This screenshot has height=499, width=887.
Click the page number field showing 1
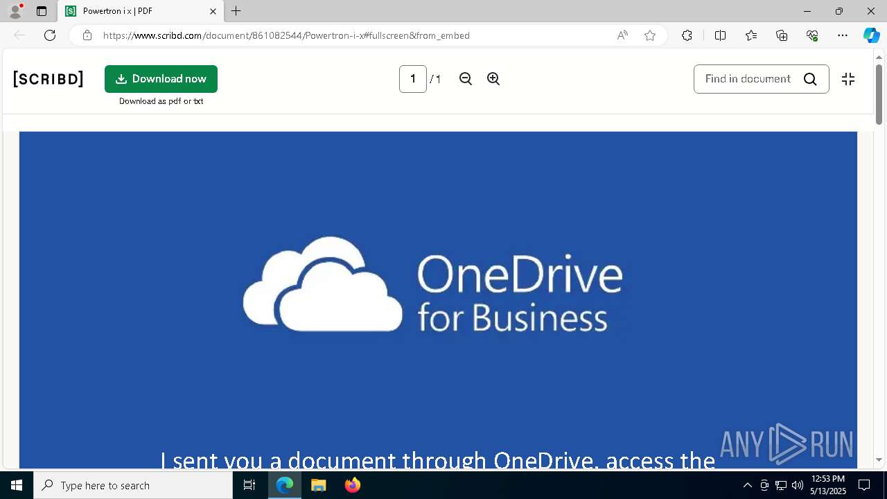pos(413,79)
